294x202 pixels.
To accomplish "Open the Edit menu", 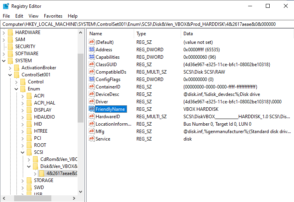I will (x=19, y=16).
